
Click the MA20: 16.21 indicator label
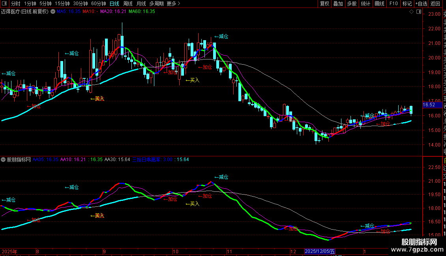[113, 11]
